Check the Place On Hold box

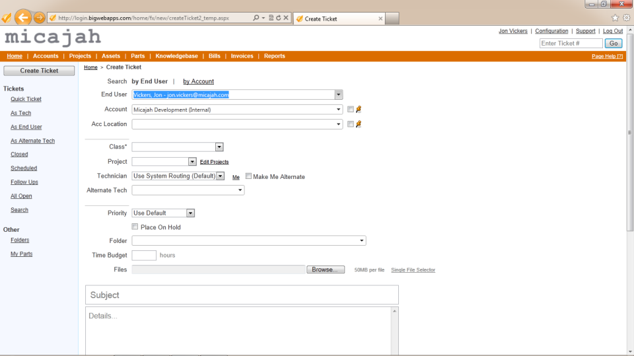[135, 227]
